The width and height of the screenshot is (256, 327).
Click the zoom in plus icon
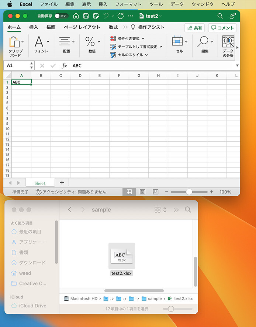click(x=212, y=192)
